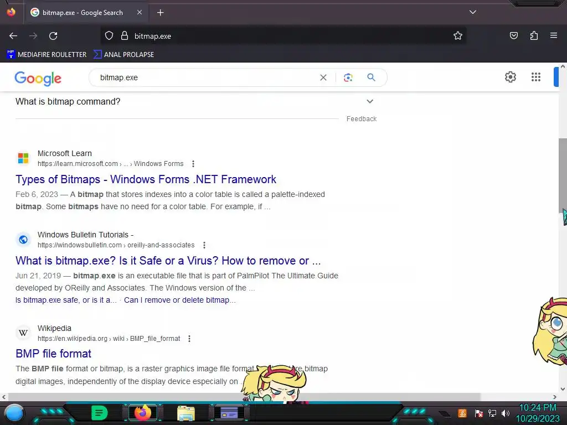The image size is (567, 425).
Task: Click the horizontal scrollbar at page bottom
Action: tap(243, 397)
